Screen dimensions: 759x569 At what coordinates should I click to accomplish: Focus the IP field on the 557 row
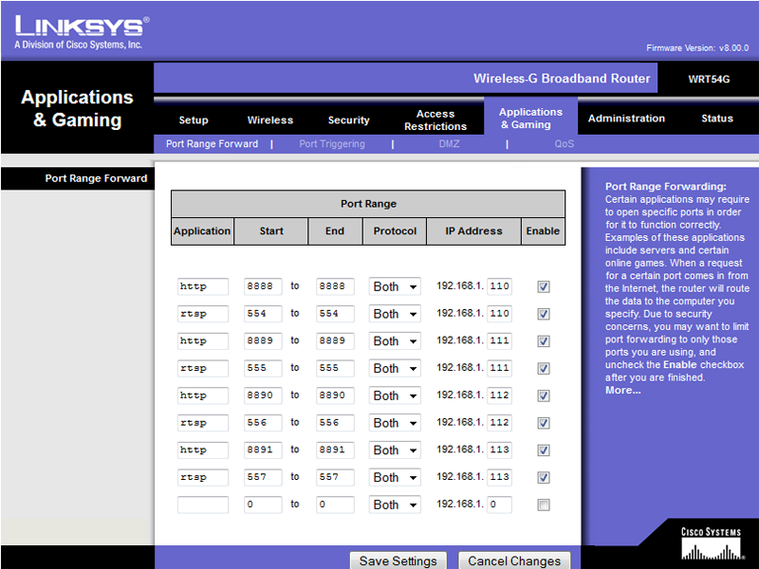click(500, 477)
